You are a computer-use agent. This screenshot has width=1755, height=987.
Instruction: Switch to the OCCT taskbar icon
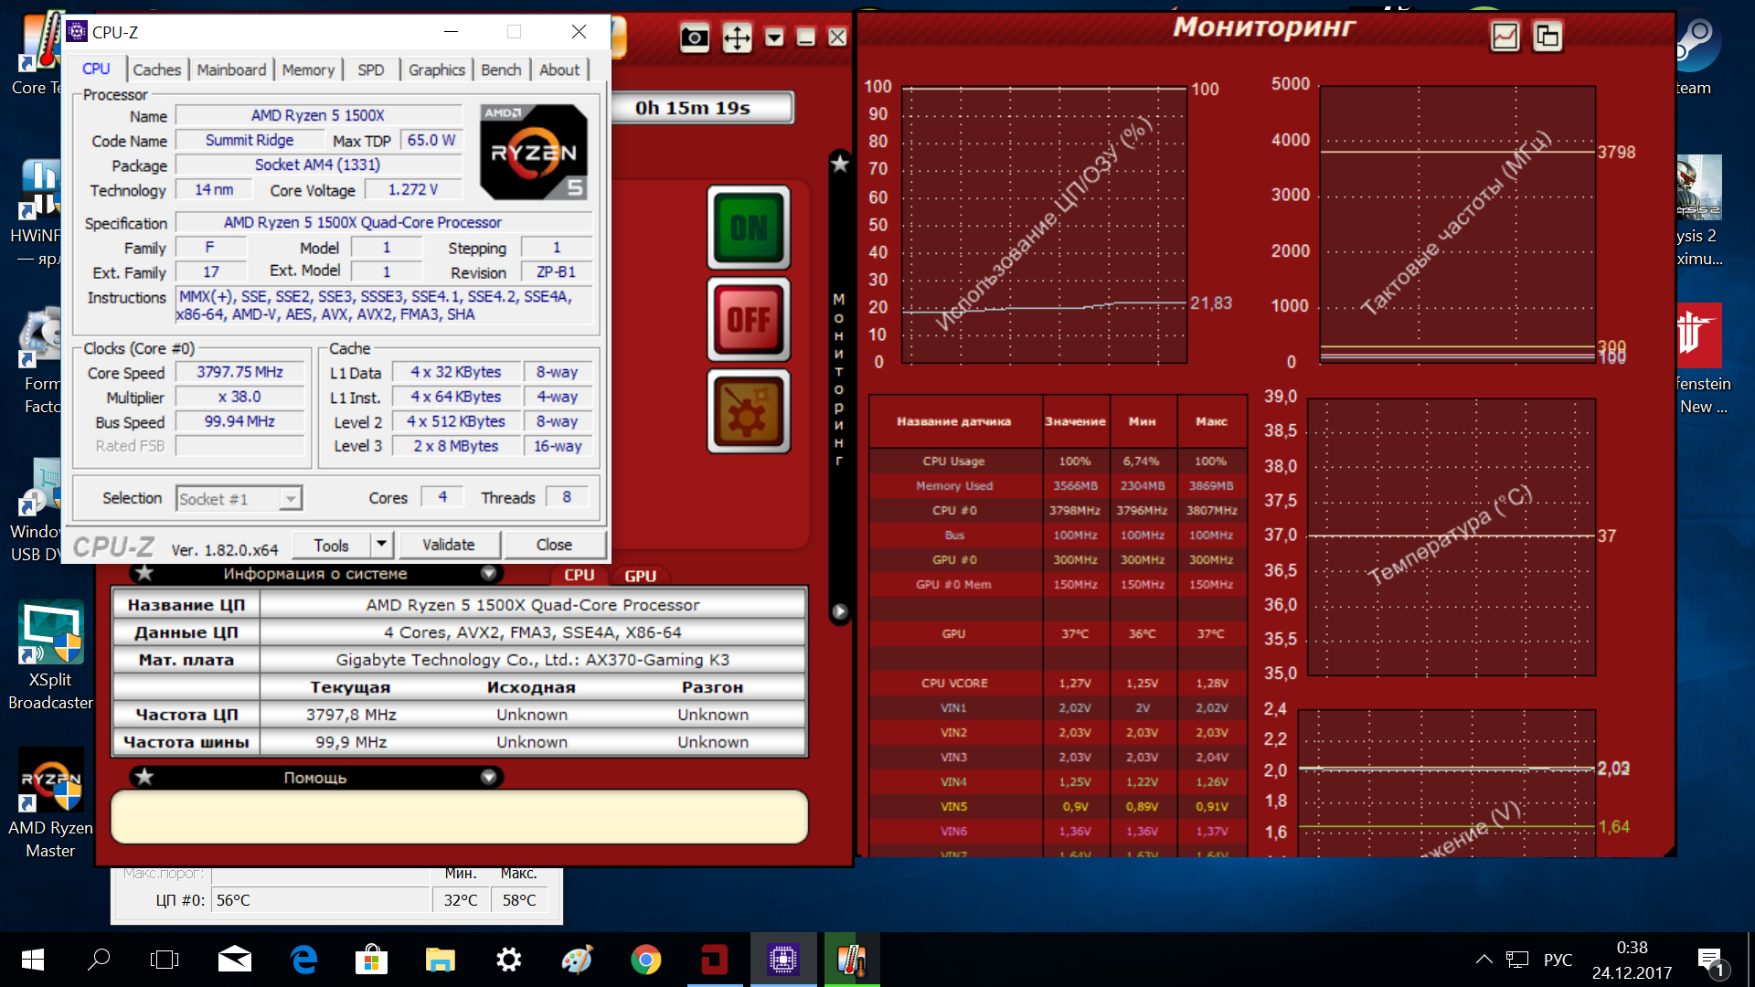(x=715, y=960)
